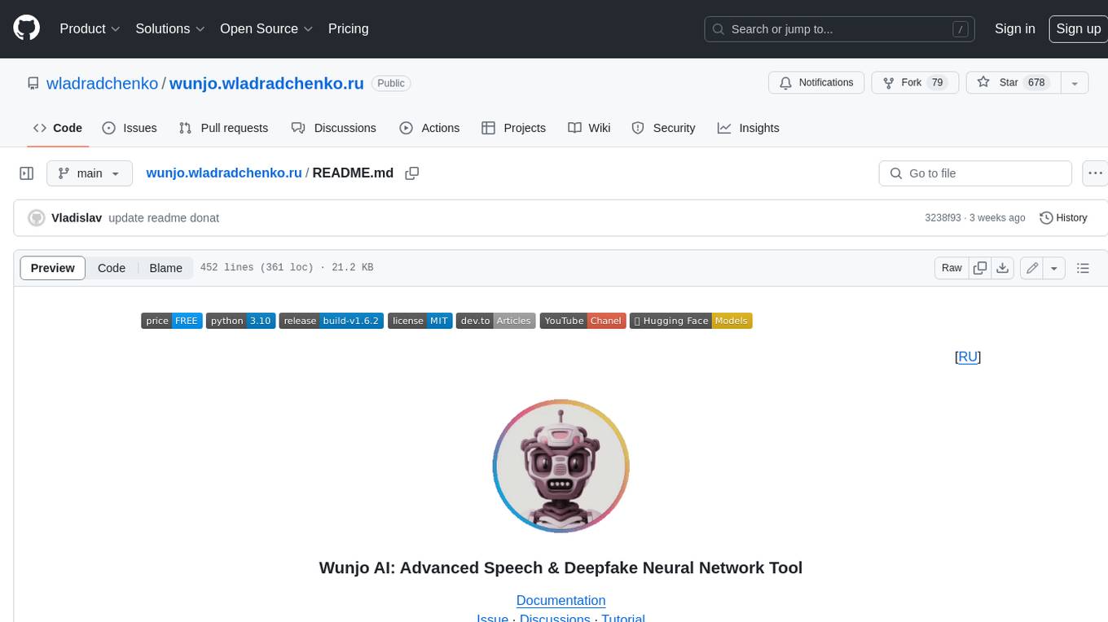Screen dimensions: 1108x622
Task: Open the wunjo.wladradchenko.ru repository link
Action: pyautogui.click(x=266, y=83)
